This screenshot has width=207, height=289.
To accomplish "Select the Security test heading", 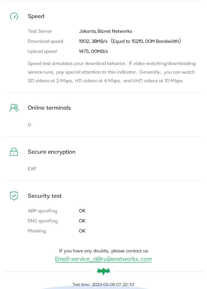I will point(45,196).
